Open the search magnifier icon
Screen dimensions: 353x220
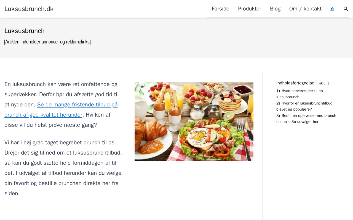[x=346, y=9]
